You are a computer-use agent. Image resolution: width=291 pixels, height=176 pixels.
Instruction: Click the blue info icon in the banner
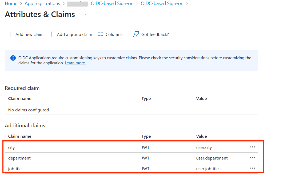click(x=13, y=58)
